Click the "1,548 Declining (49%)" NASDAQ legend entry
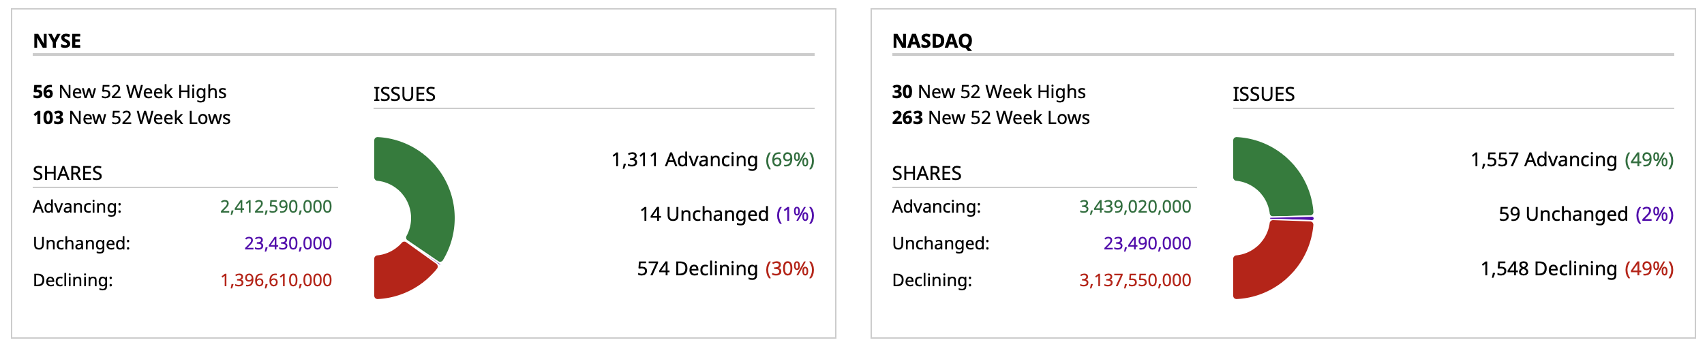Screen dimensions: 1707x353 pyautogui.click(x=1576, y=268)
